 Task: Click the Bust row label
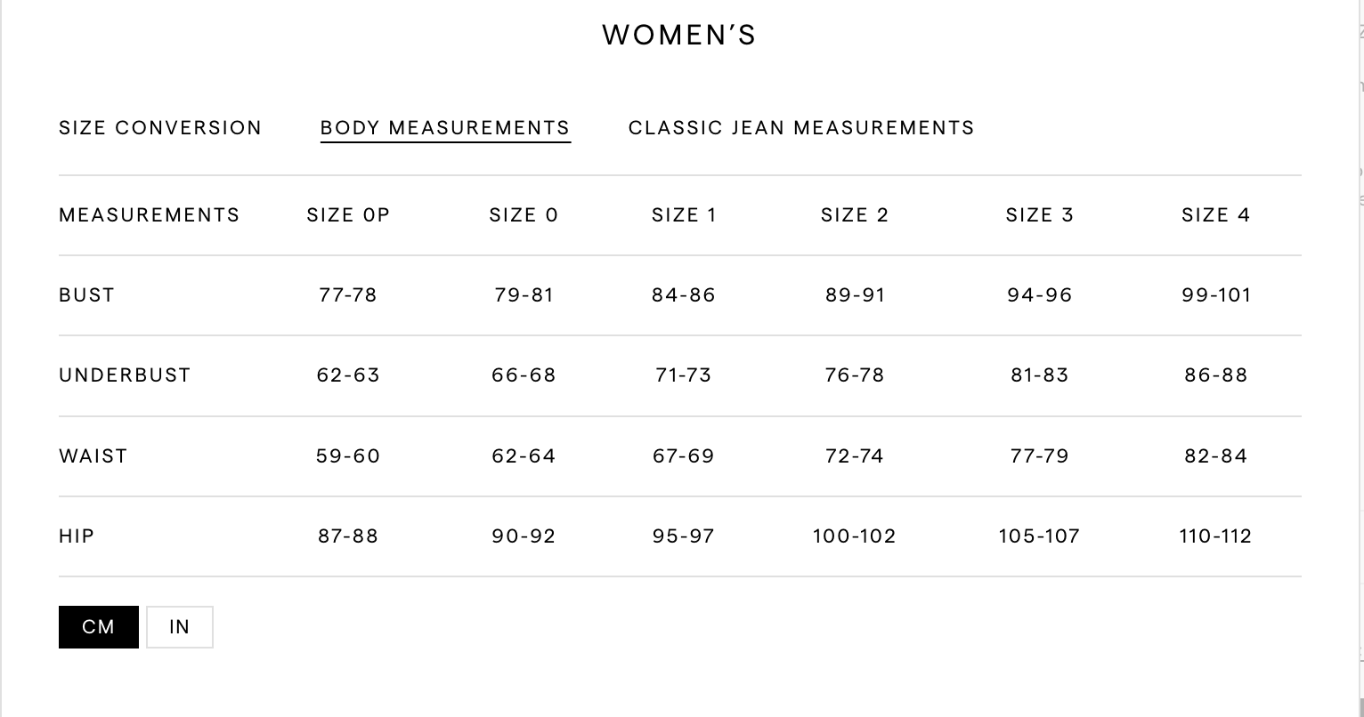coord(87,295)
